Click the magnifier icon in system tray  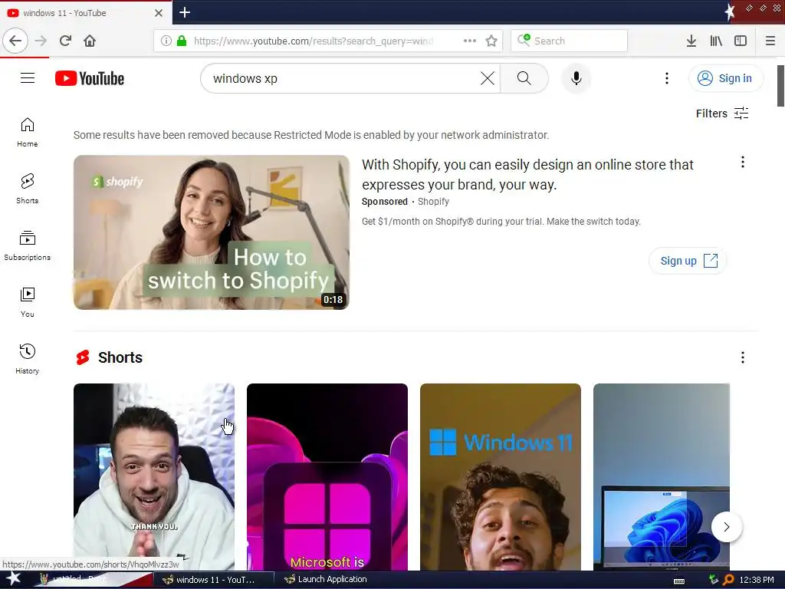click(728, 580)
